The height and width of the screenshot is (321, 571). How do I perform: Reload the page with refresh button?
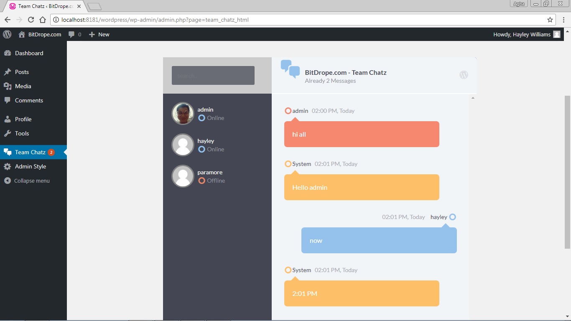click(x=31, y=20)
